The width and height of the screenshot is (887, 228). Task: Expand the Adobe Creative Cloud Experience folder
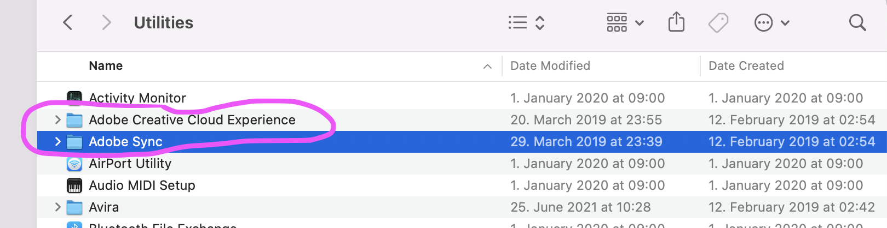pyautogui.click(x=57, y=120)
